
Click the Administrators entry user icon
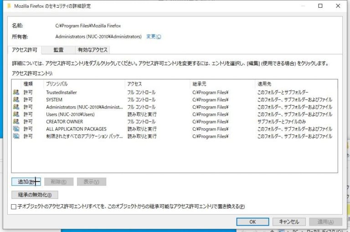(x=16, y=107)
